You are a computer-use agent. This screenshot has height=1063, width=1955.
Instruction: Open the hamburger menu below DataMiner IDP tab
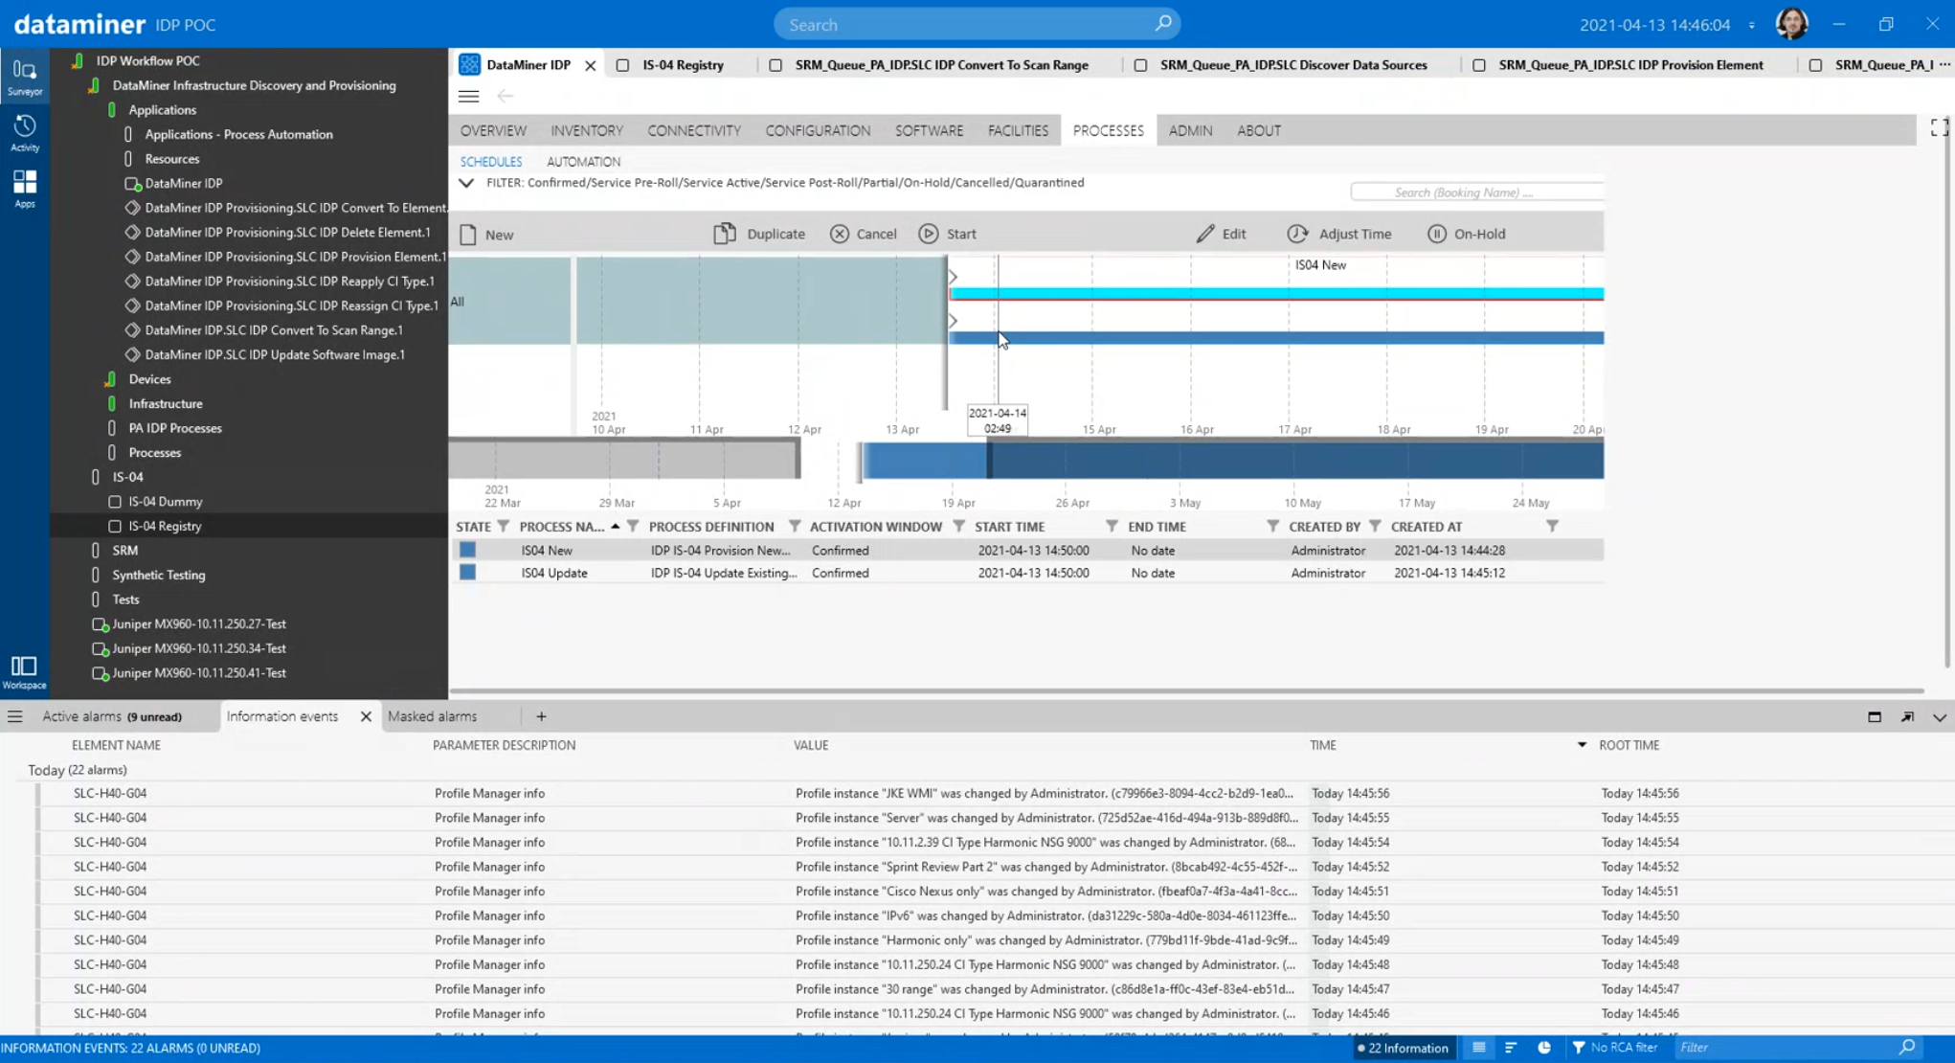click(x=468, y=96)
